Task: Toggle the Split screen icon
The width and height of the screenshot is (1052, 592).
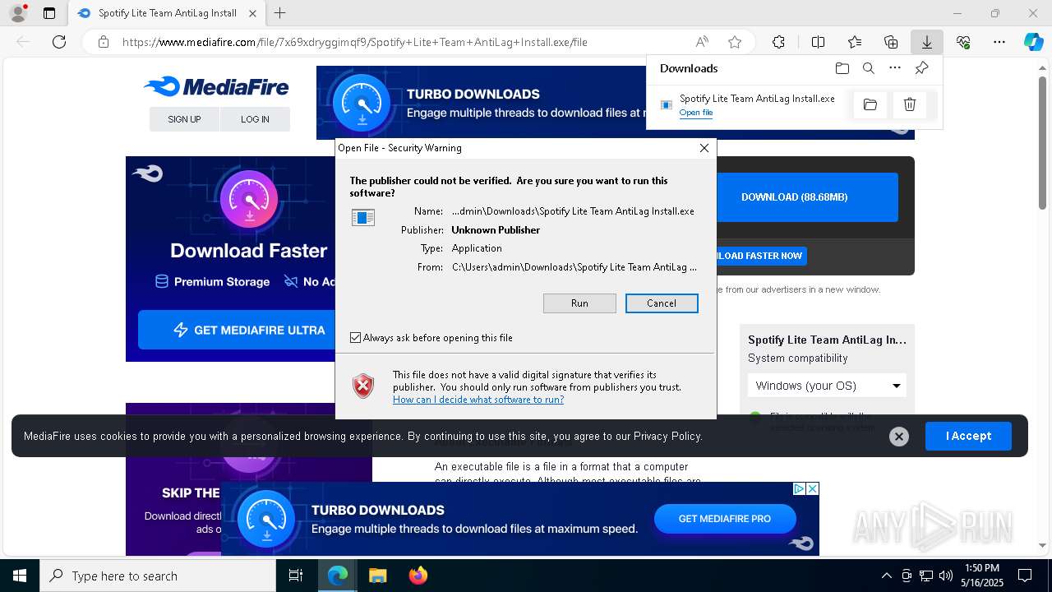Action: coord(818,42)
